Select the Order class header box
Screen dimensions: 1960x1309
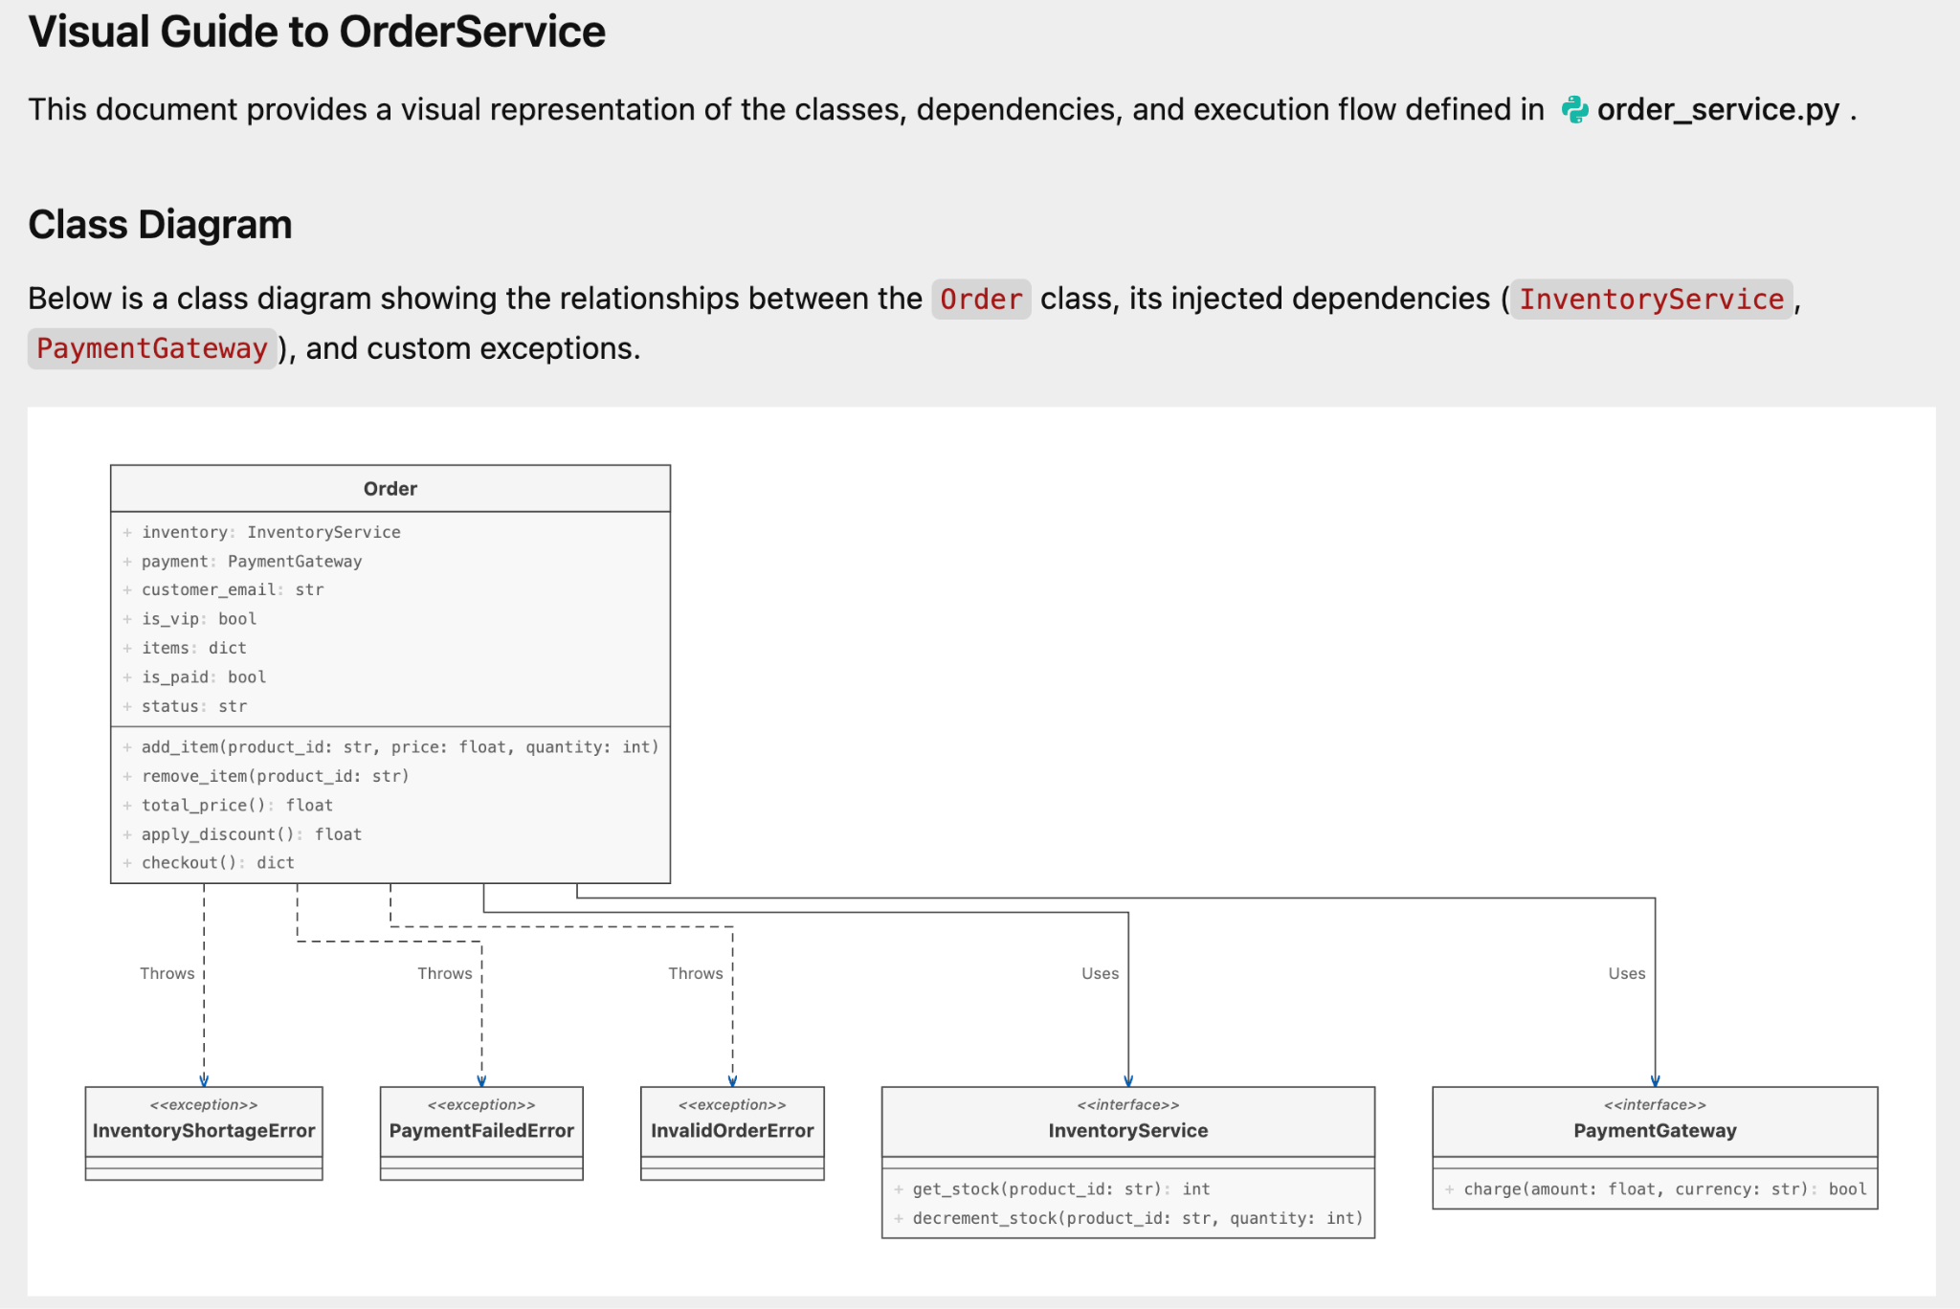[390, 489]
